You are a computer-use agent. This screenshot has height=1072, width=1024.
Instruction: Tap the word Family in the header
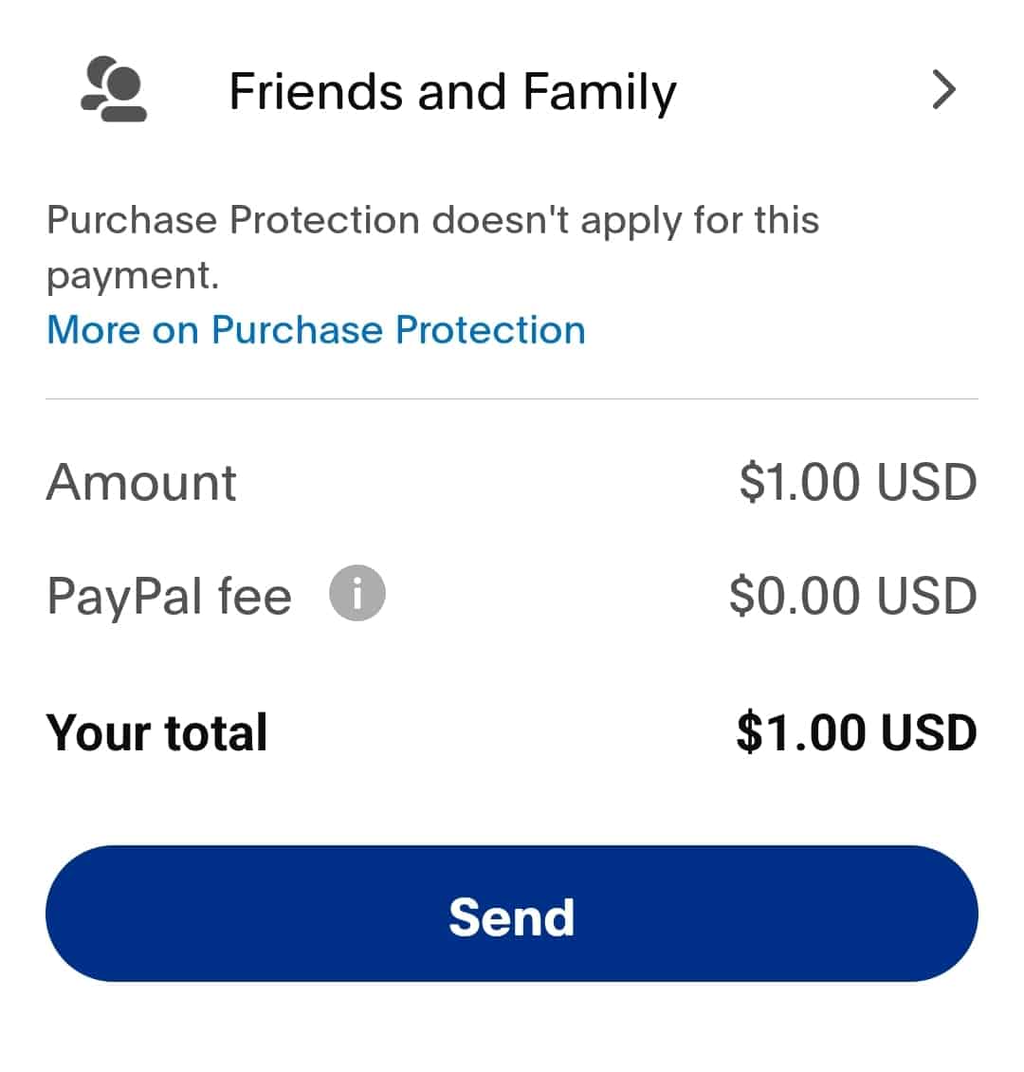click(x=600, y=92)
